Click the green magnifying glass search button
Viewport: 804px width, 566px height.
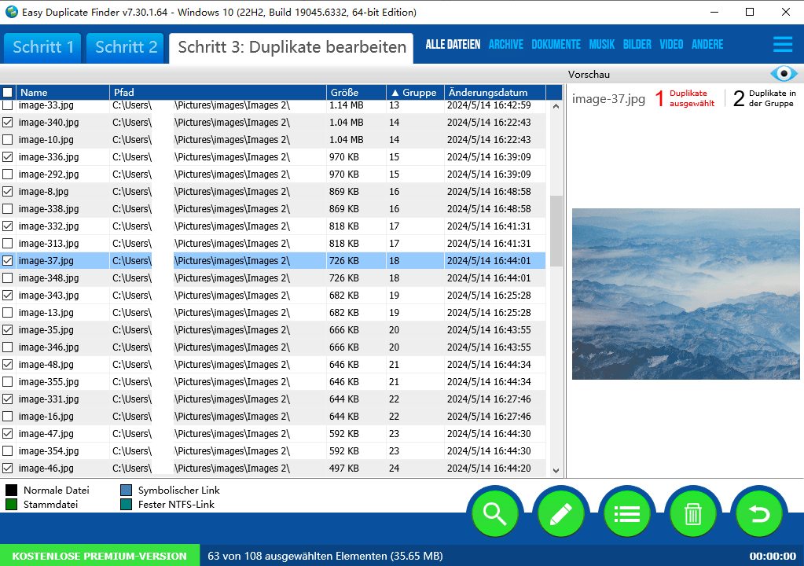[494, 514]
